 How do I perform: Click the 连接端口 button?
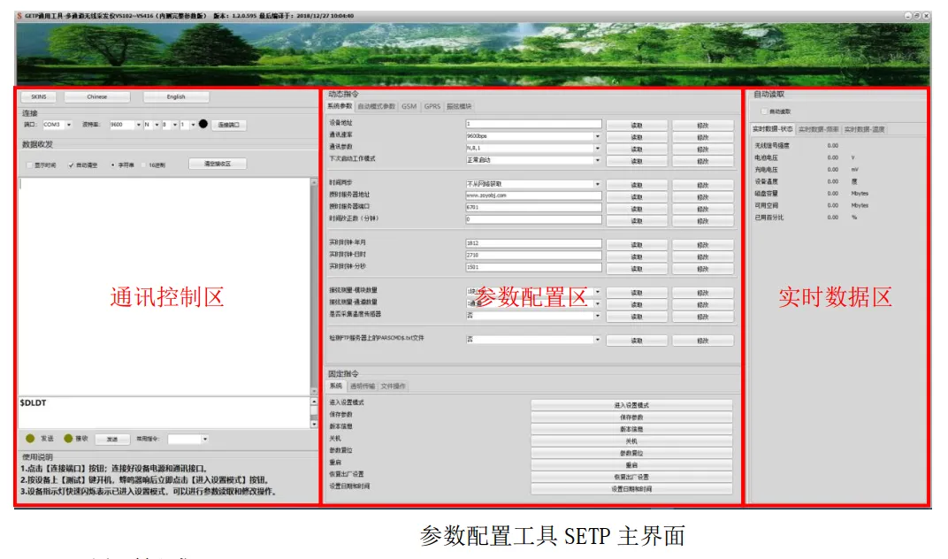(x=230, y=125)
